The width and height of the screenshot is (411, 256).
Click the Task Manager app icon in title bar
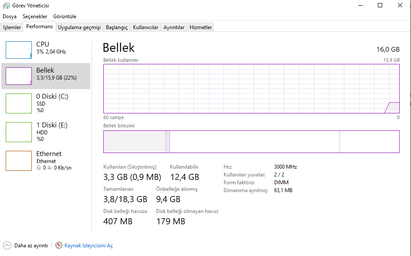pos(6,6)
